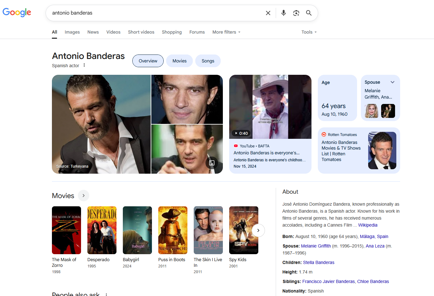Open the Tools dropdown
Screen dimensions: 434x296
pos(309,32)
